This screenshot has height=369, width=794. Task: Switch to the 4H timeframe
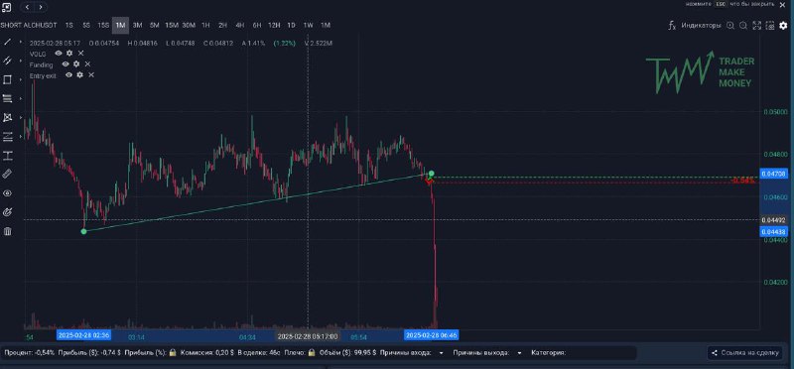pos(240,25)
